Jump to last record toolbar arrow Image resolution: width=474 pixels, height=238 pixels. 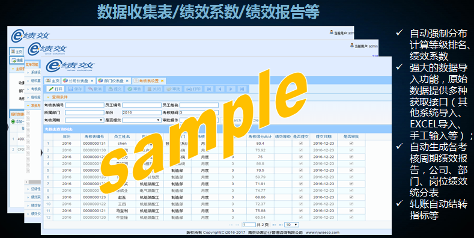tap(242, 89)
